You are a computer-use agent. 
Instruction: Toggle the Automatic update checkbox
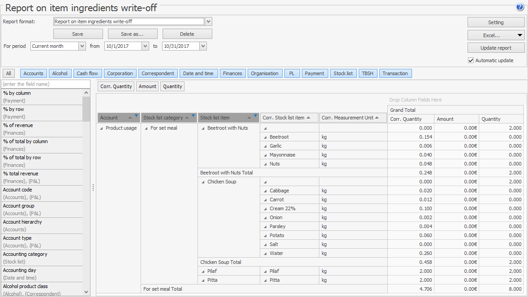click(x=471, y=60)
